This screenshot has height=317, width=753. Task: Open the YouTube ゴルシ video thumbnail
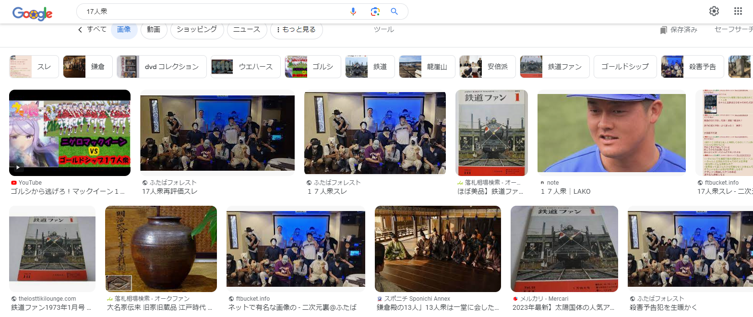70,133
